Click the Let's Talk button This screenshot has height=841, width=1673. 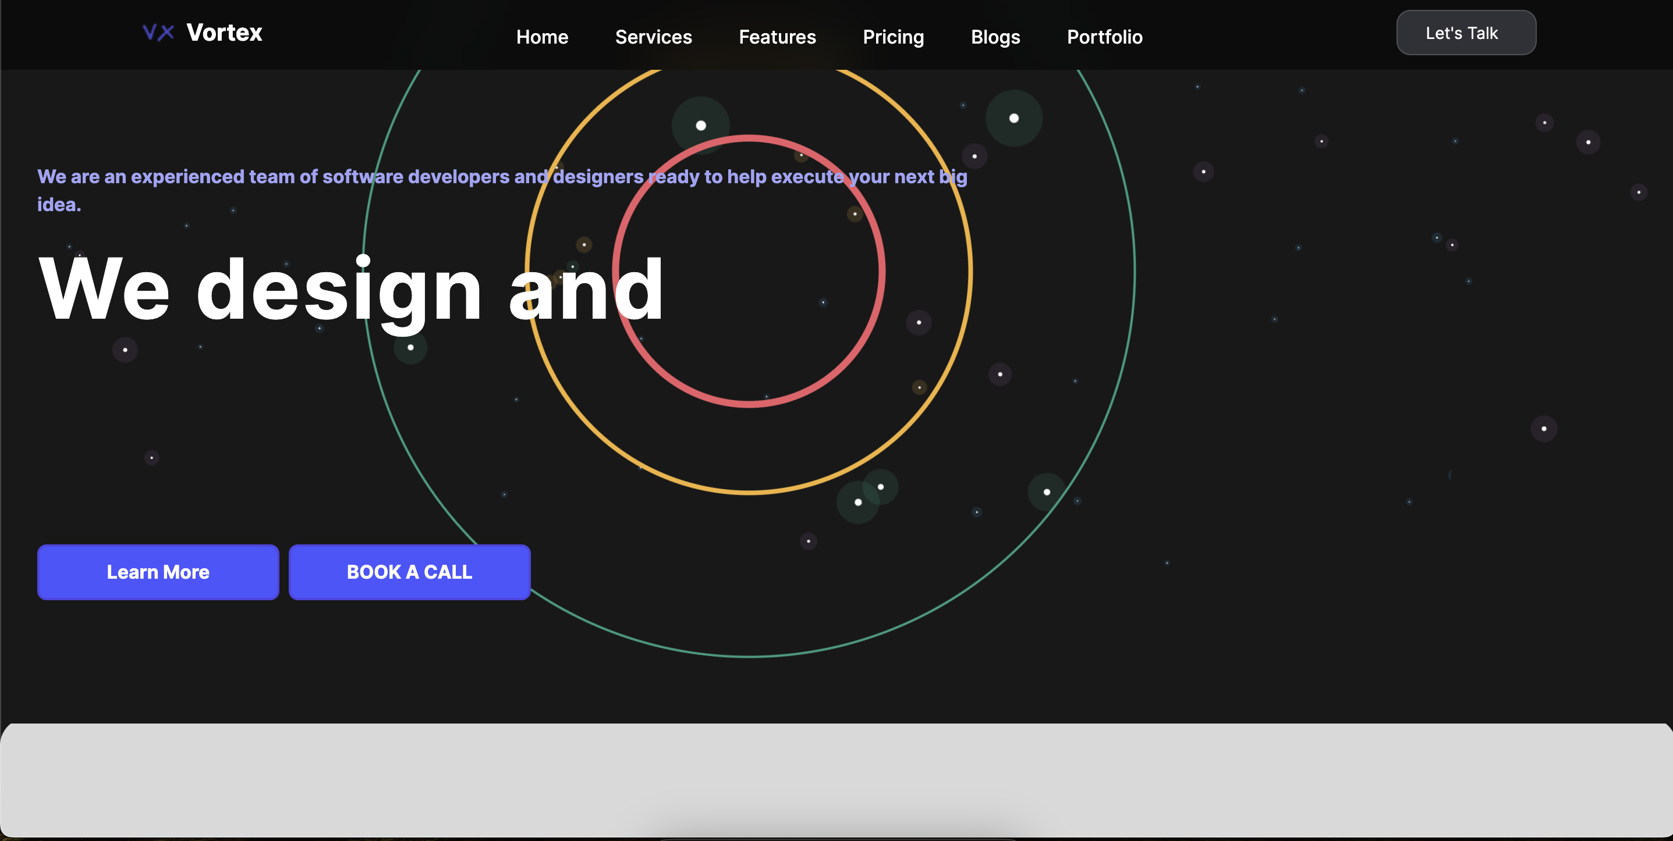click(x=1465, y=33)
